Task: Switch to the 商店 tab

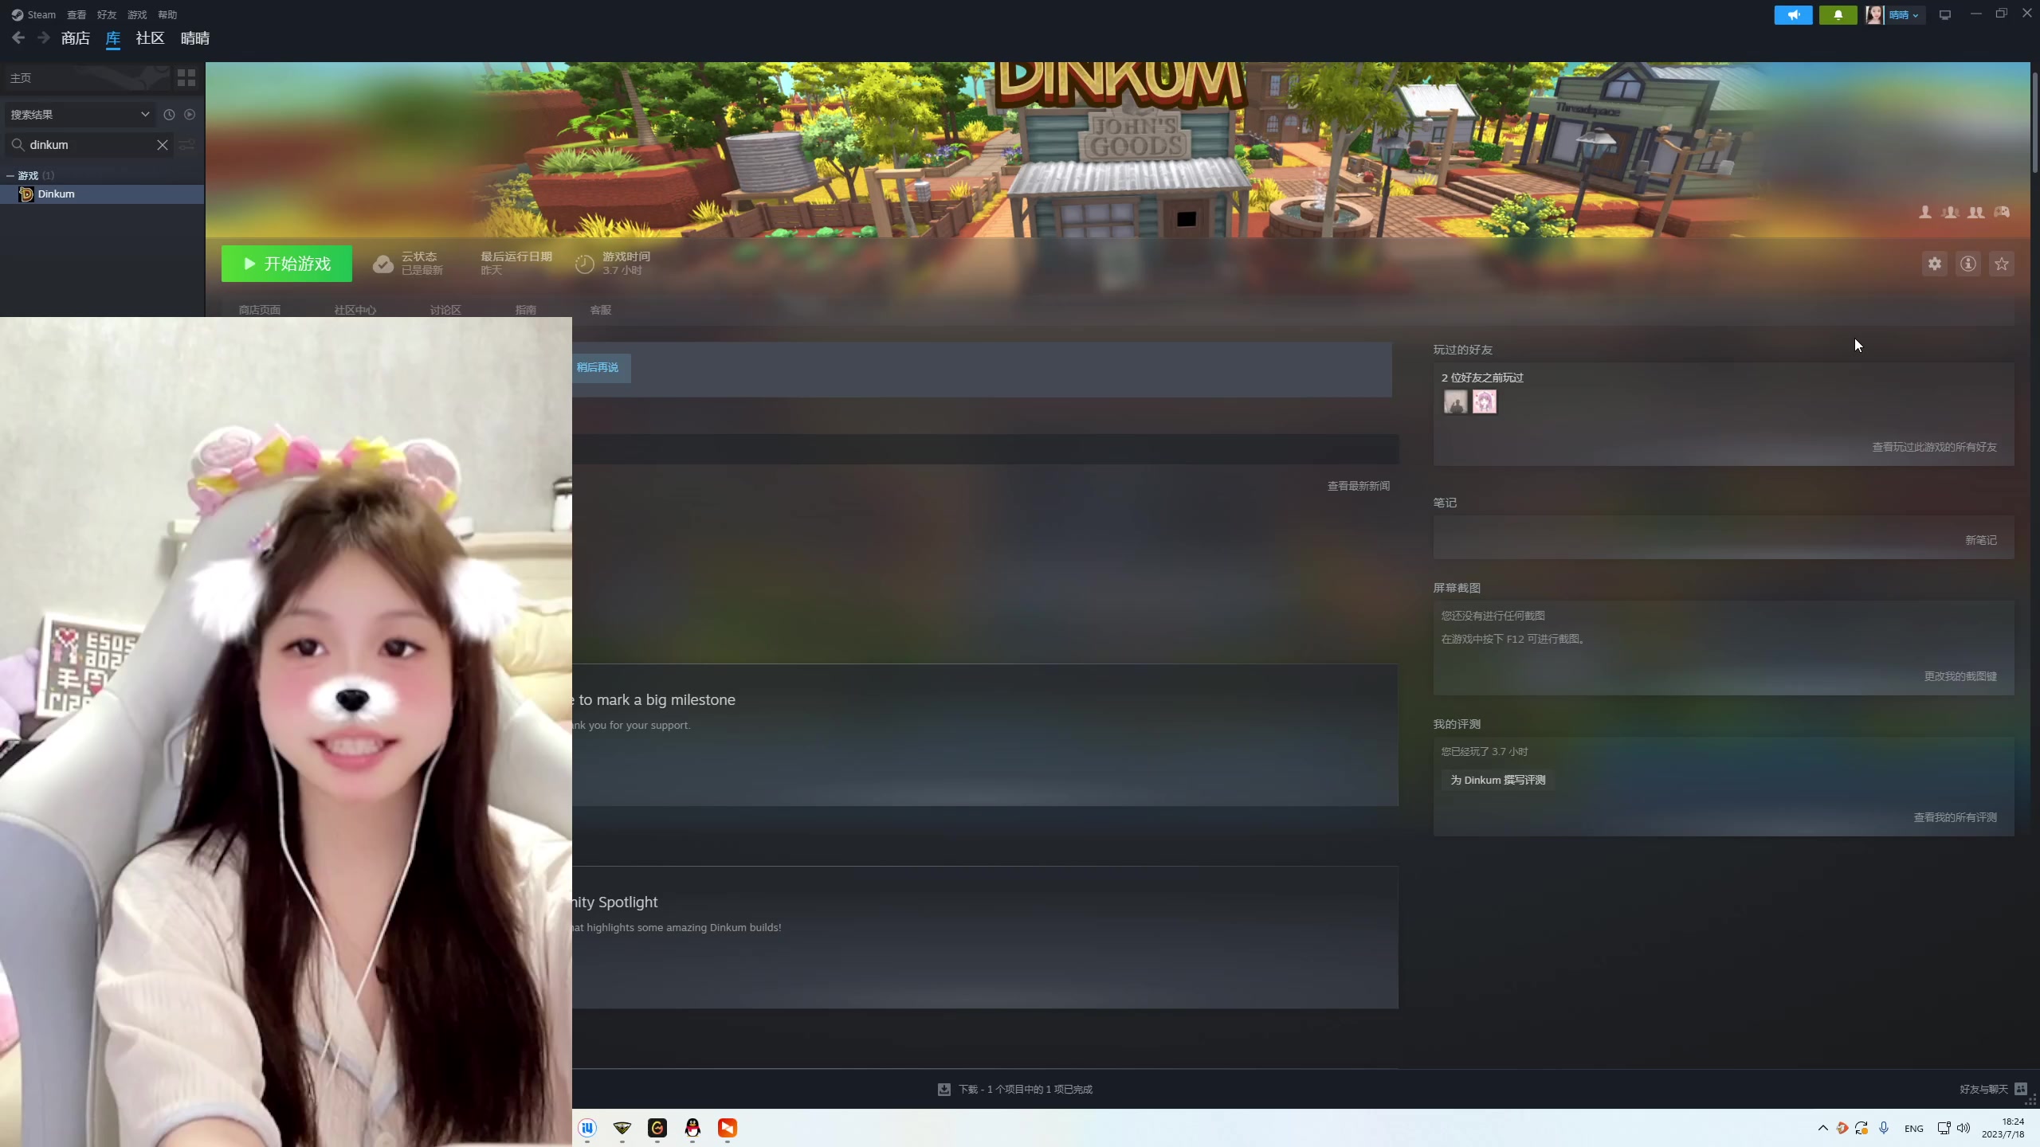Action: [76, 38]
